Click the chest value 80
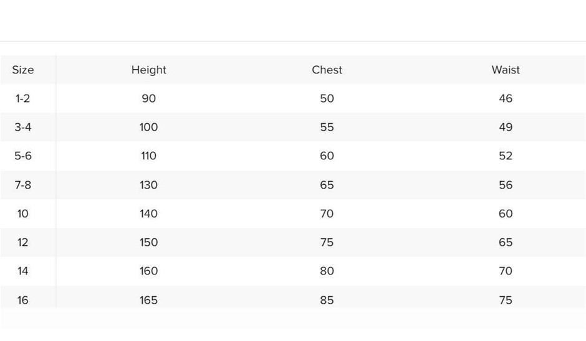Viewport: 586px width, 341px height. click(327, 271)
